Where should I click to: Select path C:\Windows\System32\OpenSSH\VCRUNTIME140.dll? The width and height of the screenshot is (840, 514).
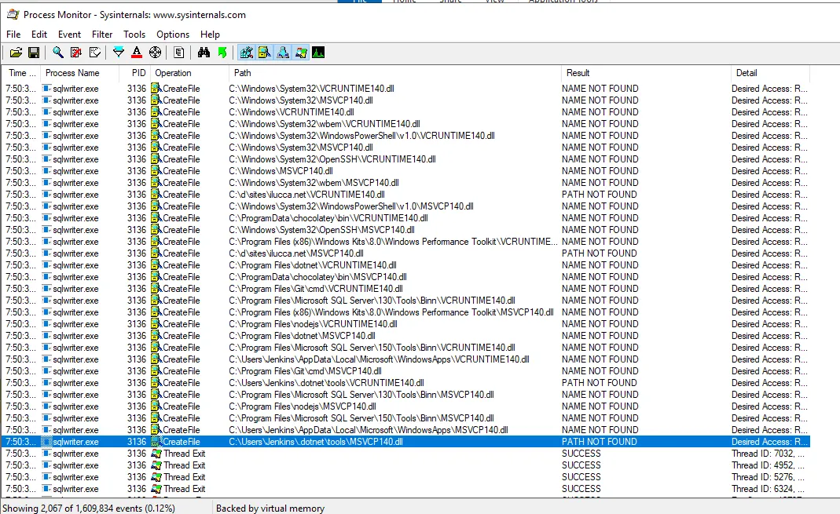[x=332, y=159]
